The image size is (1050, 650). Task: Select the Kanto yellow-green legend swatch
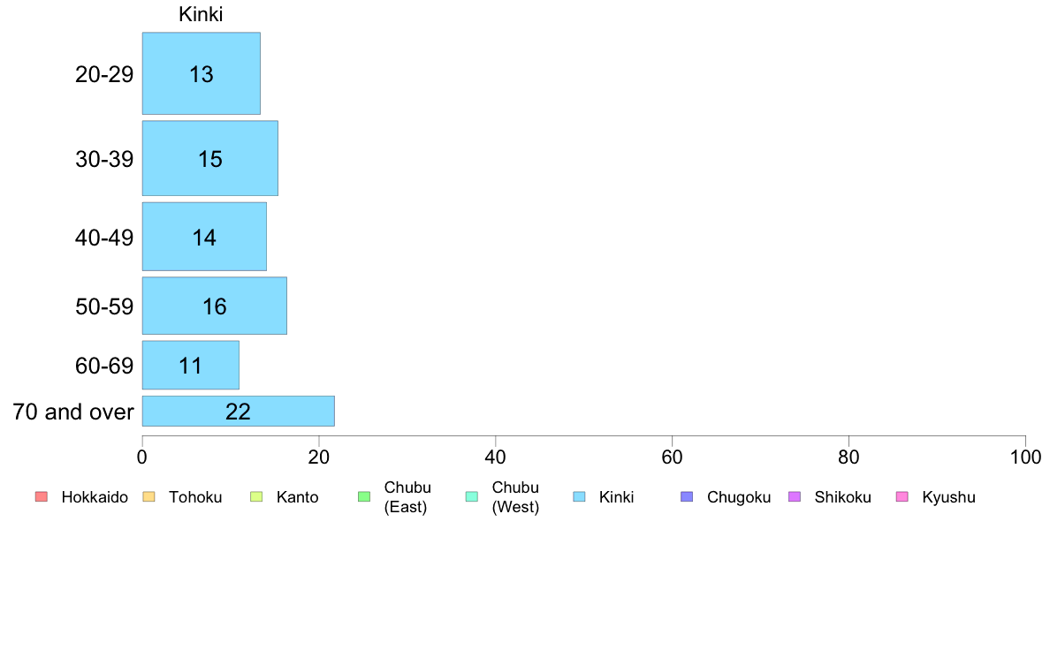coord(256,496)
